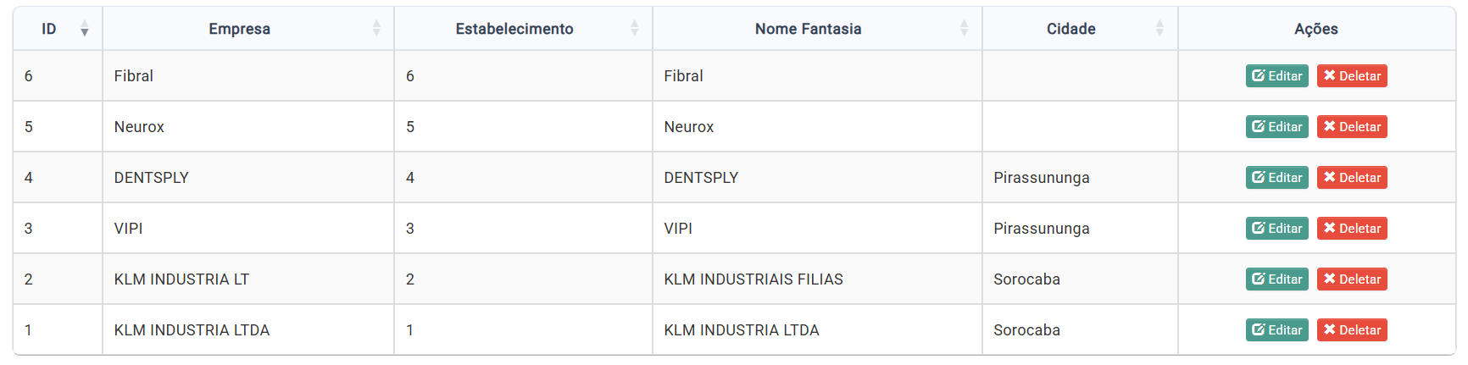Click the Pirassununga cell for DENTSPLY

coord(1042,178)
